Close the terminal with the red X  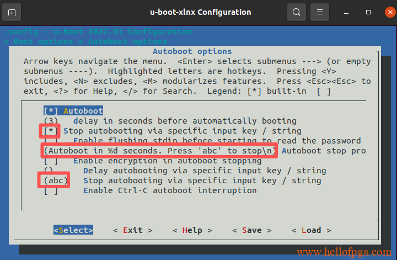point(385,12)
